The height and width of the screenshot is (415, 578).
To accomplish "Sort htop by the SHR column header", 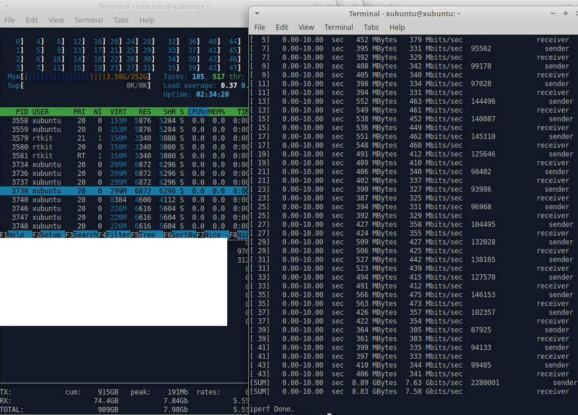I will coord(170,112).
